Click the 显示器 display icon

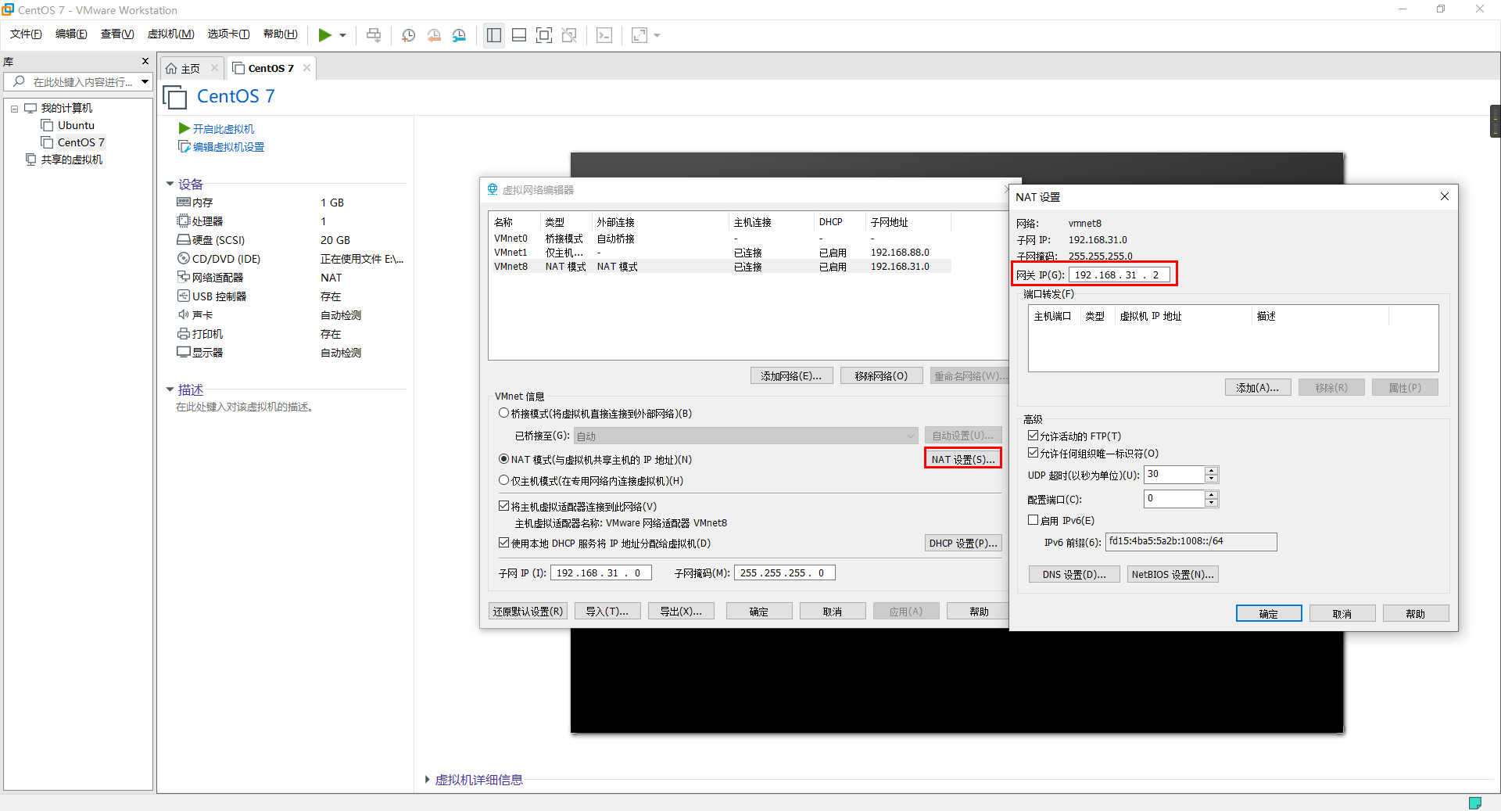pos(184,353)
